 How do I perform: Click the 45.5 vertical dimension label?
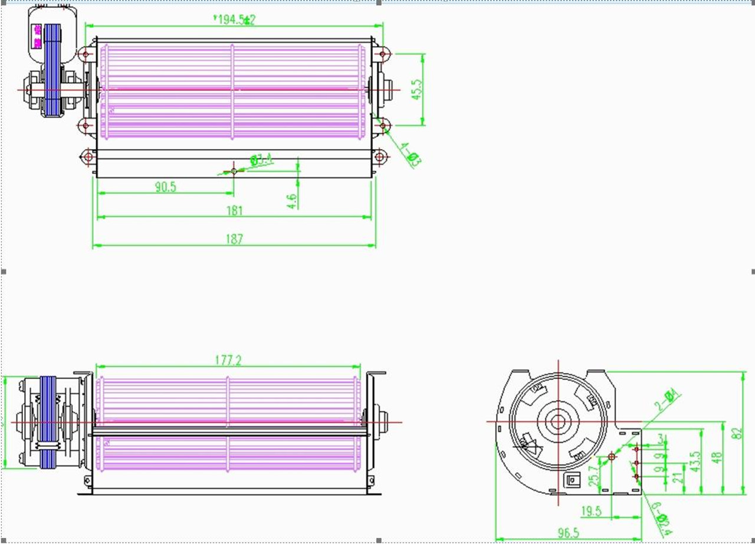coord(417,90)
